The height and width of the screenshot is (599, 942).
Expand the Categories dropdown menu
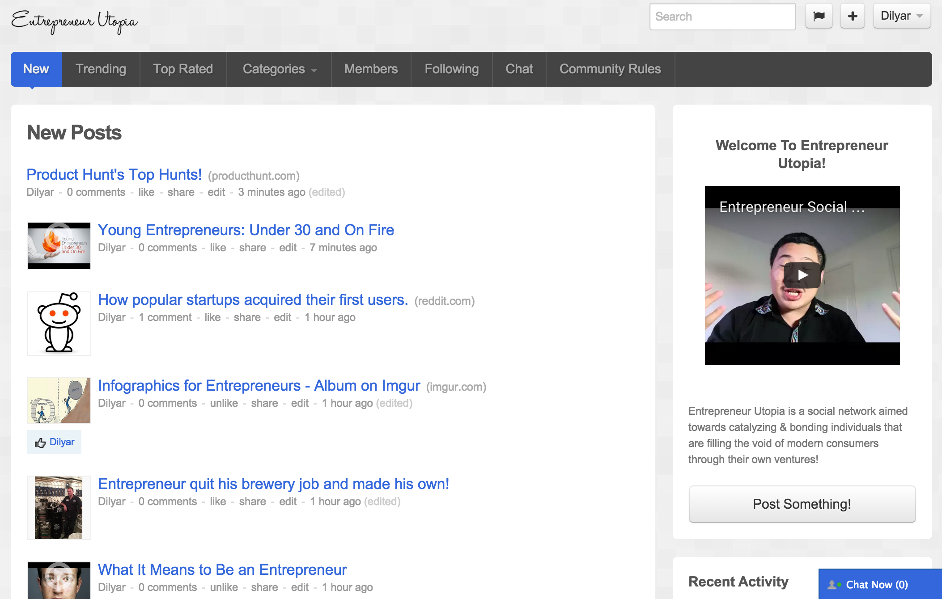[280, 69]
